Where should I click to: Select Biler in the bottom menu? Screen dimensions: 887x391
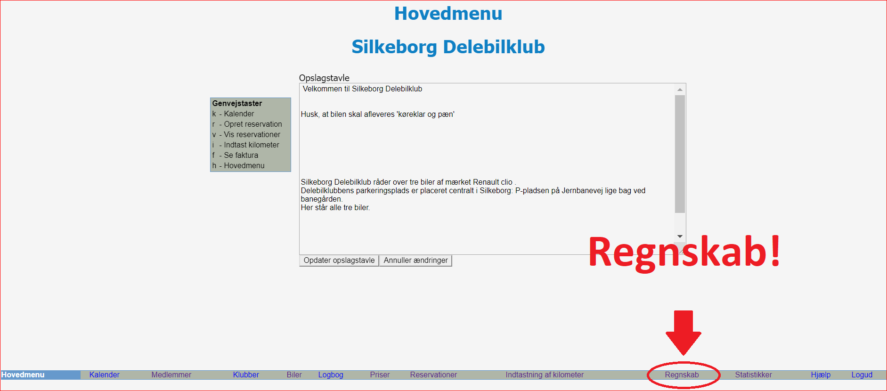coord(294,375)
